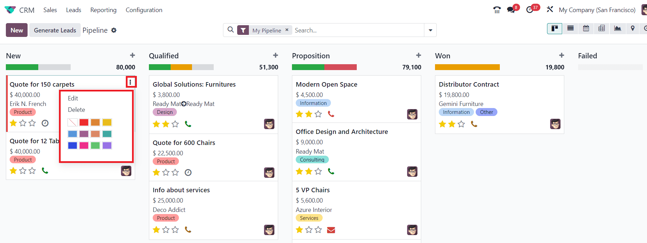Image resolution: width=647 pixels, height=243 pixels.
Task: Click the search magnifier icon
Action: pyautogui.click(x=231, y=30)
